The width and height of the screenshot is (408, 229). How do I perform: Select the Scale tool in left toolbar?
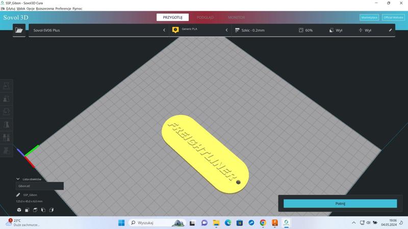coord(7,99)
